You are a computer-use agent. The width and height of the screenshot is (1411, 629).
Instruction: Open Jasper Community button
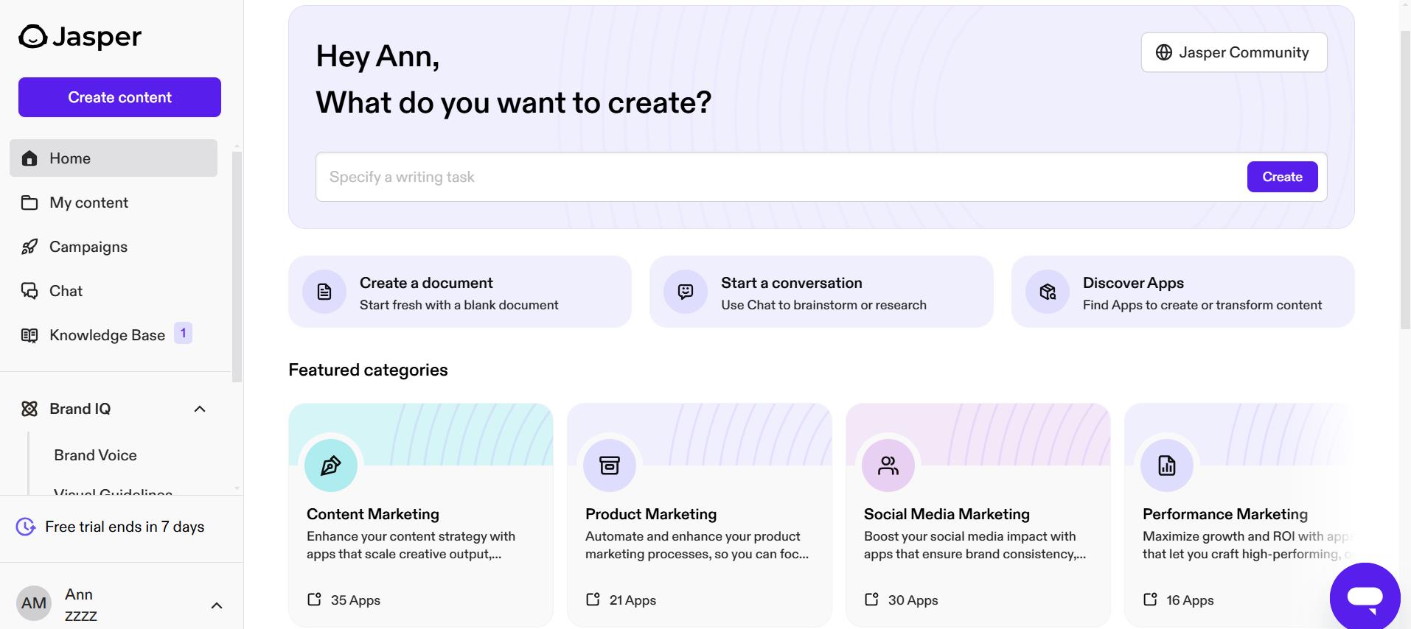coord(1234,52)
